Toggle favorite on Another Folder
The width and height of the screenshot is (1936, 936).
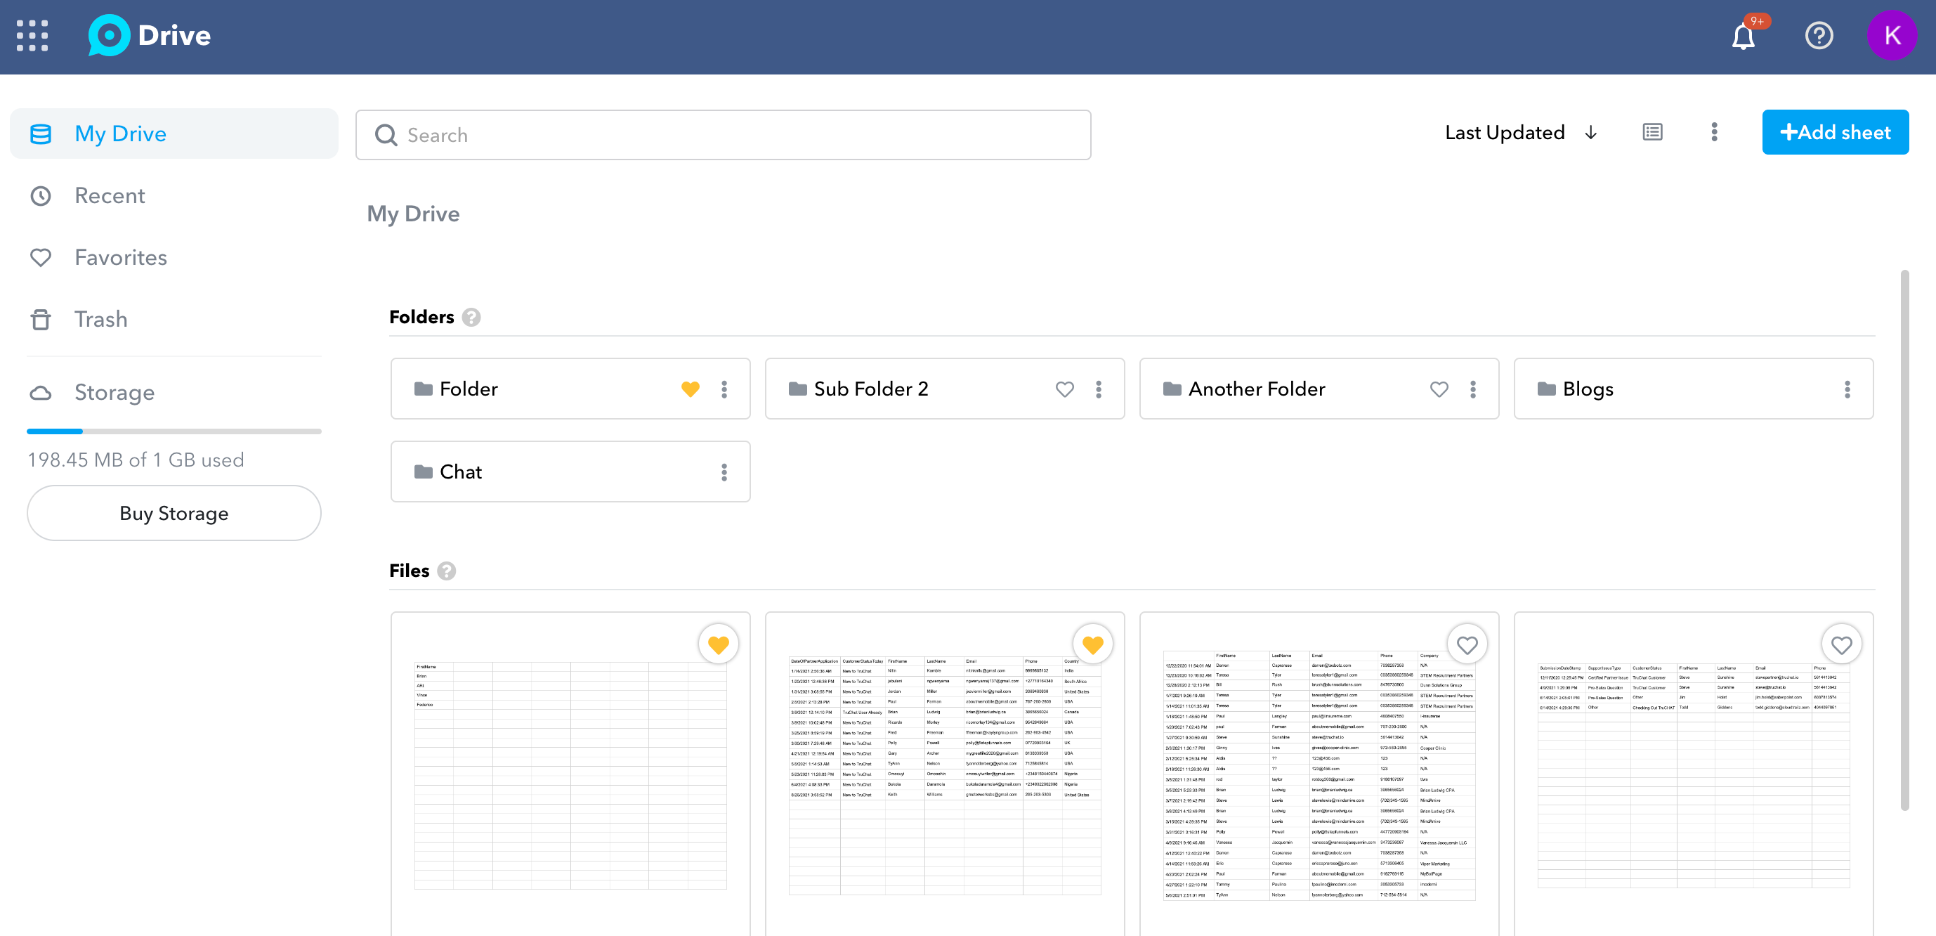tap(1439, 390)
